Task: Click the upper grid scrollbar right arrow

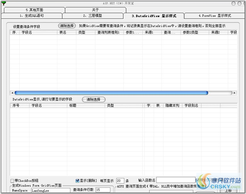Action: (235, 93)
